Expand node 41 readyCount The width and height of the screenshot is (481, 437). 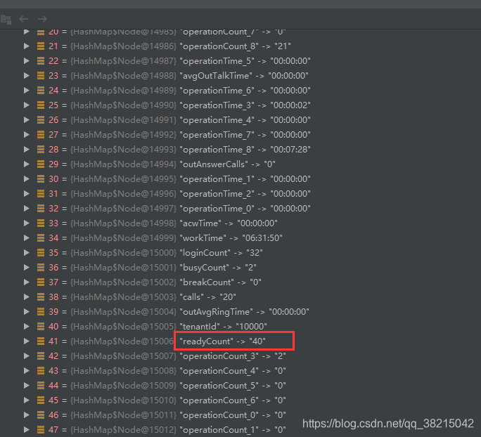[27, 341]
